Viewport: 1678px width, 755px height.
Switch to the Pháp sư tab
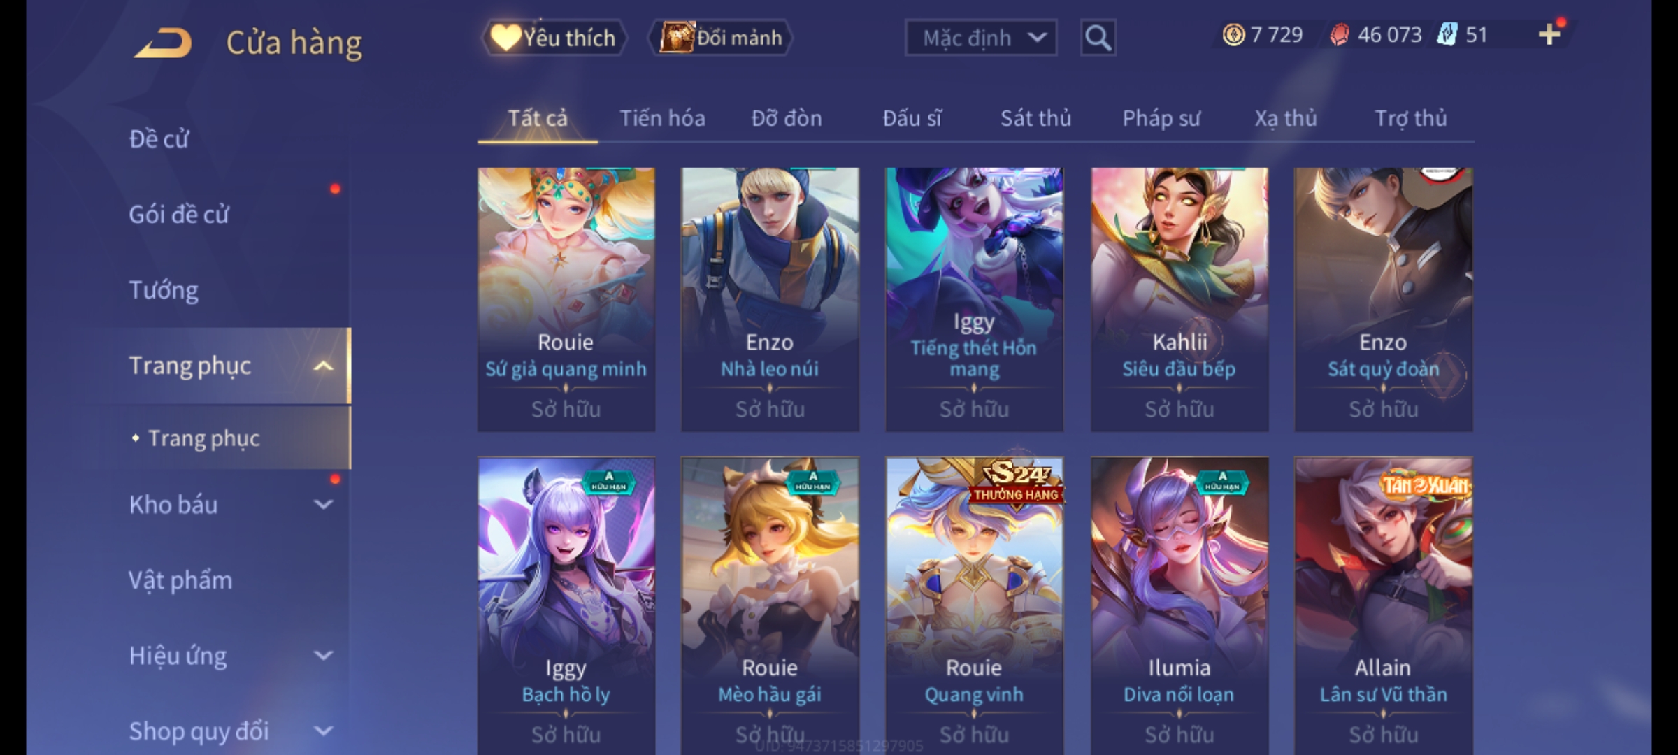[x=1161, y=118]
